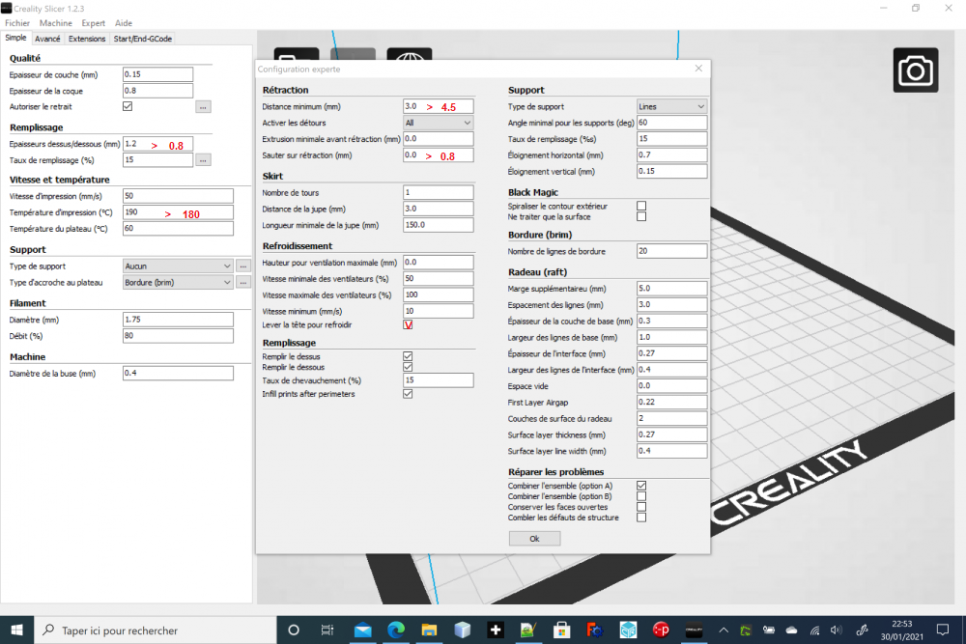Open retraction settings ellipsis button
This screenshot has height=644, width=966.
click(x=203, y=106)
